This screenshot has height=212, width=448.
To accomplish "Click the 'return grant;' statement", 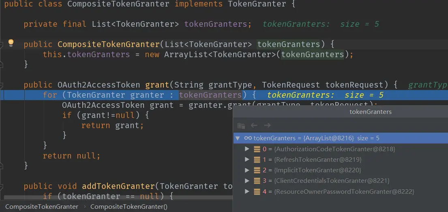I will (x=112, y=125).
